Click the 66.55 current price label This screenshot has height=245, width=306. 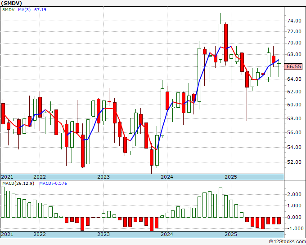pyautogui.click(x=294, y=66)
